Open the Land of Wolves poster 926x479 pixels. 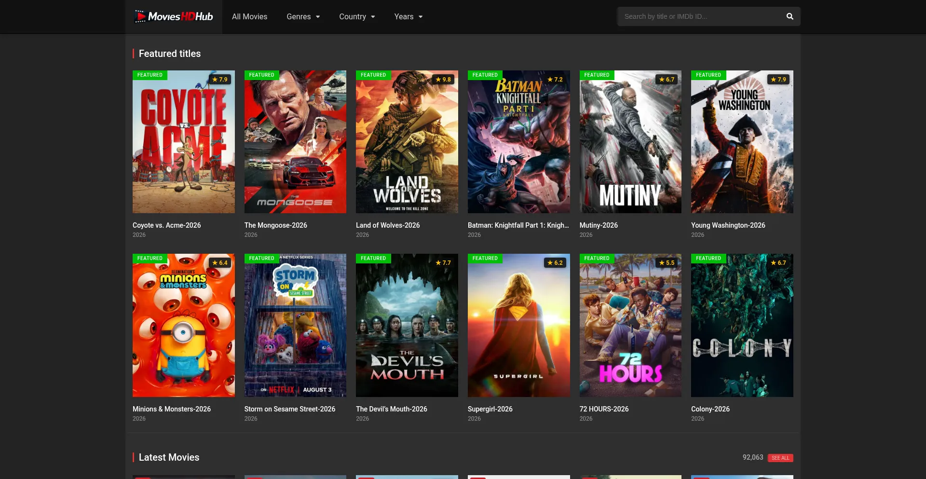click(407, 142)
